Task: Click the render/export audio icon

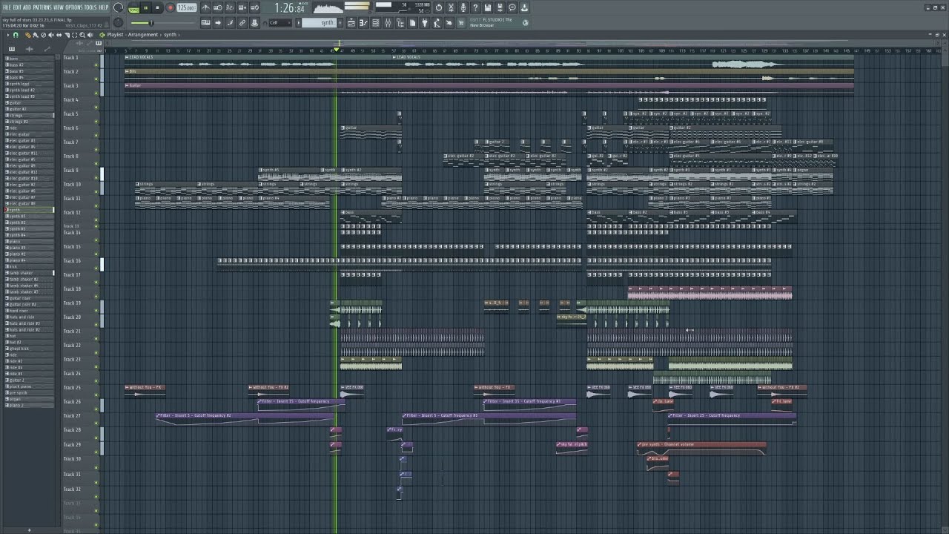Action: click(500, 7)
